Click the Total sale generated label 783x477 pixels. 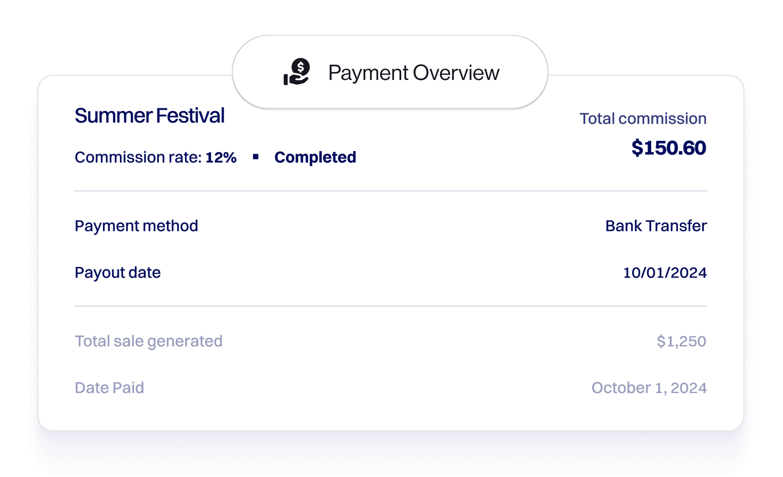[x=149, y=341]
